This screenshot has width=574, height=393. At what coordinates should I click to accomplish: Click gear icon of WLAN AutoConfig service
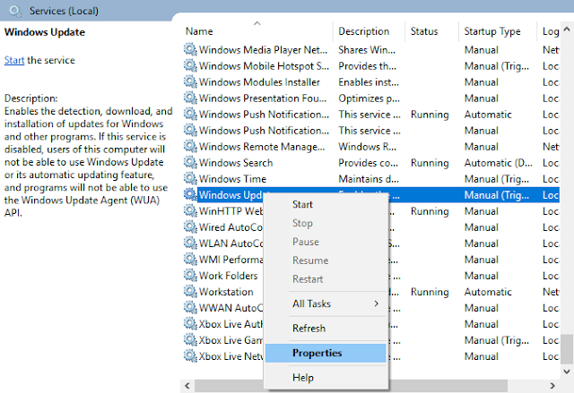pos(190,243)
